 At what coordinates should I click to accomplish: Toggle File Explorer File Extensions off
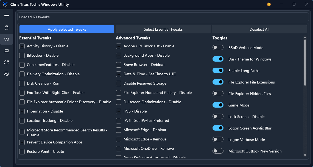point(218,82)
